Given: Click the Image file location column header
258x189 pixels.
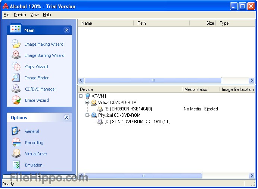Looking at the screenshot, I should [237, 89].
